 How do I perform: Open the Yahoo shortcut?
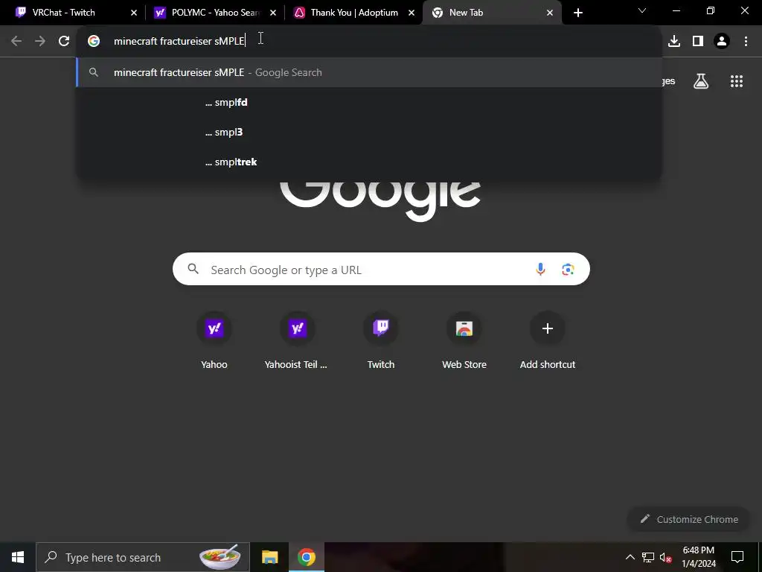tap(214, 341)
